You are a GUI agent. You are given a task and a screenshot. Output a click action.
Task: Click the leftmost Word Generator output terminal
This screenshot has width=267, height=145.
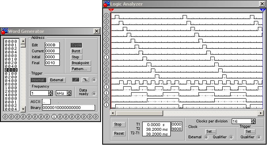(6, 117)
